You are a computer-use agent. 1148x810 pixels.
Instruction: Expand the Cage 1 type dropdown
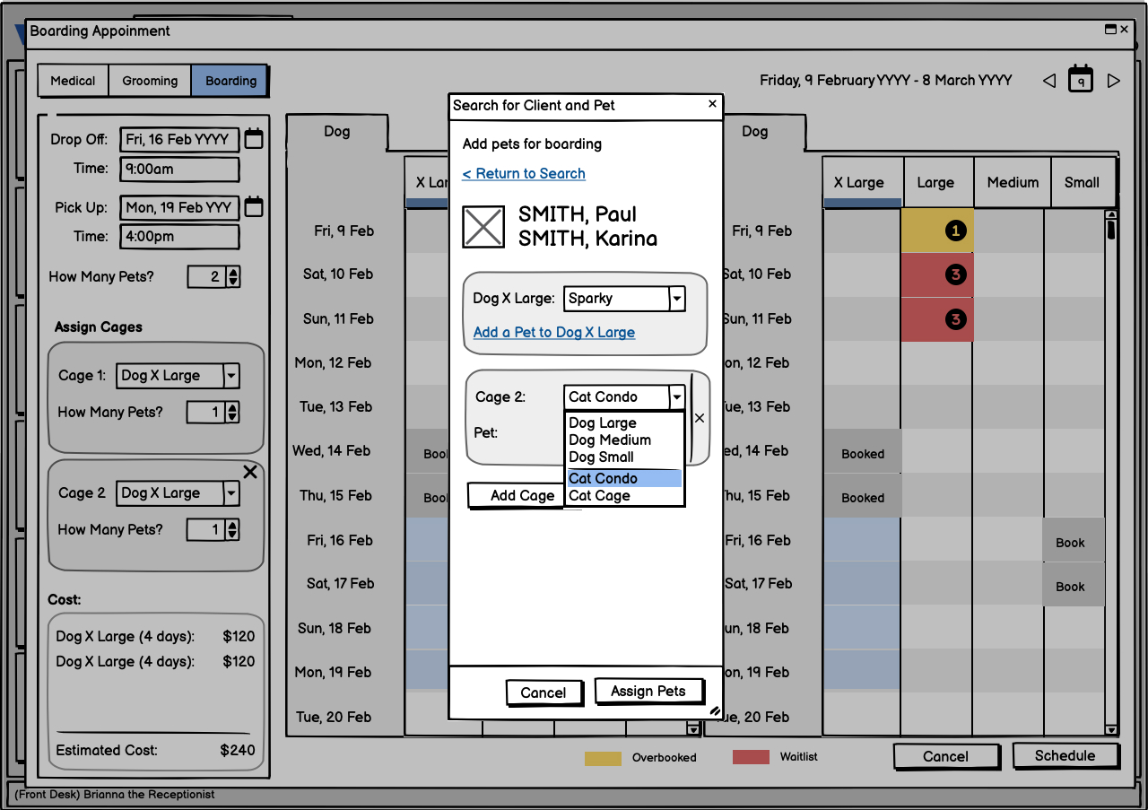pyautogui.click(x=231, y=376)
